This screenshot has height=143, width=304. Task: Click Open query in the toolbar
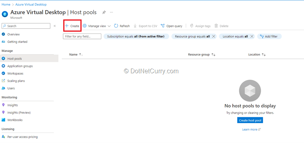171,26
